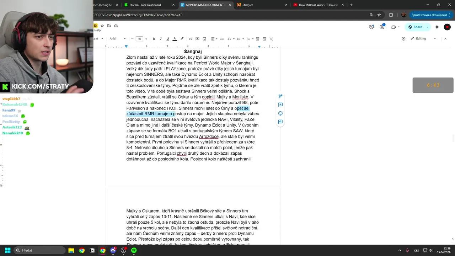Toggle italic formatting
Image resolution: width=455 pixels, height=256 pixels.
click(161, 39)
